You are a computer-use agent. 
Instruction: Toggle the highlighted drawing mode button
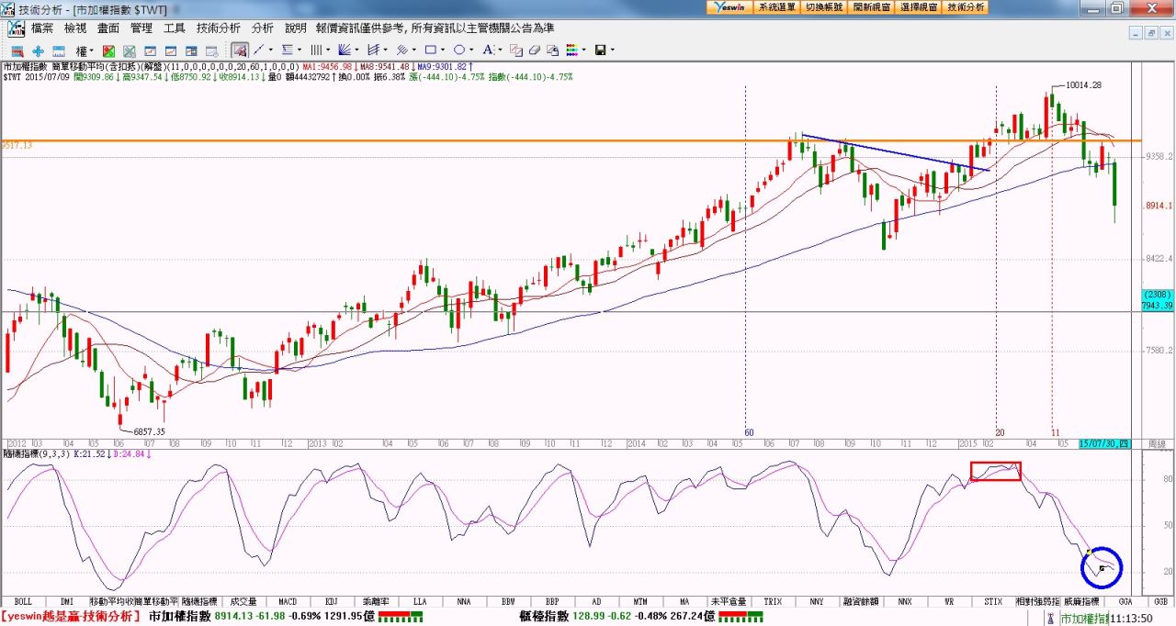click(x=239, y=50)
